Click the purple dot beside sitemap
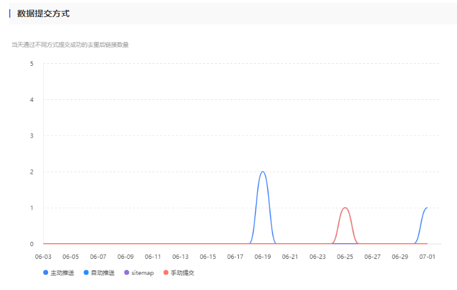The image size is (457, 290). click(x=126, y=273)
